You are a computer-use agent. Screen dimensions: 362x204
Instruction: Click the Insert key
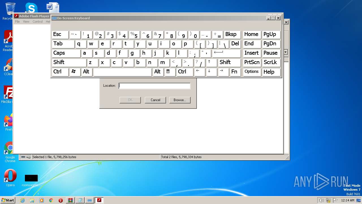click(252, 53)
